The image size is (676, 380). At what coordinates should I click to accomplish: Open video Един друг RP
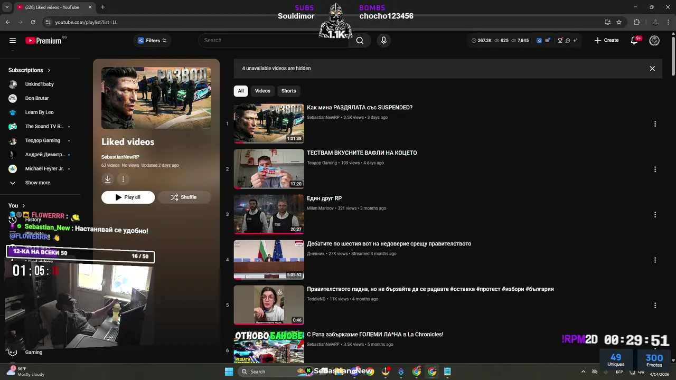click(x=324, y=198)
